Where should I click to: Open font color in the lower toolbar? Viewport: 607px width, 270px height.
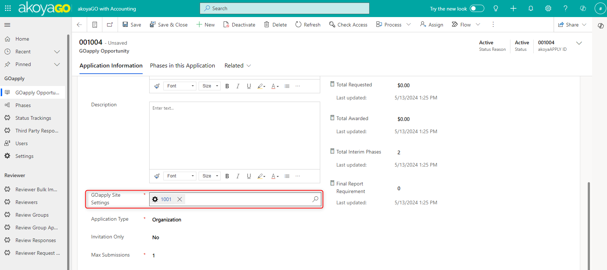click(275, 176)
